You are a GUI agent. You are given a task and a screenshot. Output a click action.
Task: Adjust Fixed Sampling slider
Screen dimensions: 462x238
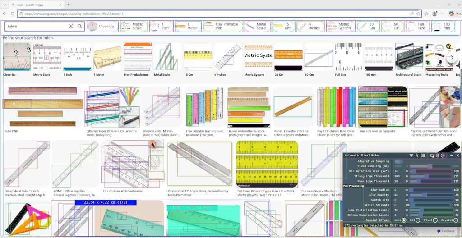tap(430, 166)
